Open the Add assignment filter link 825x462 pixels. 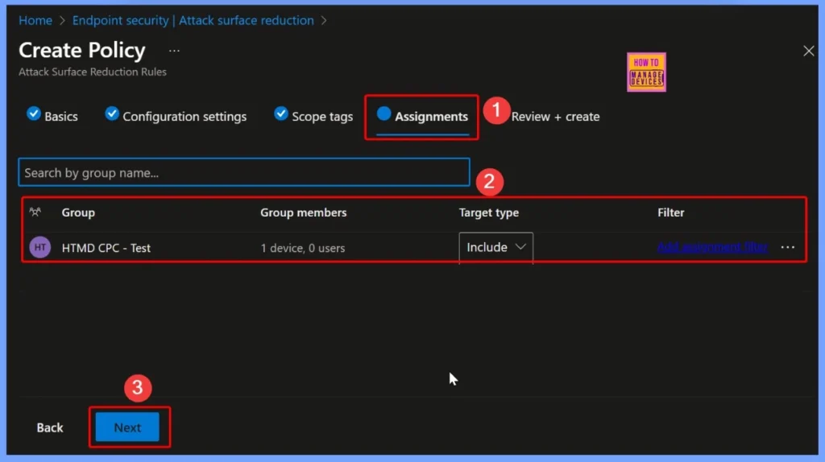point(712,247)
